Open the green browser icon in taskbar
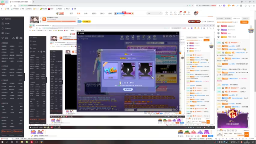Image resolution: width=256 pixels, height=144 pixels. pyautogui.click(x=27, y=142)
